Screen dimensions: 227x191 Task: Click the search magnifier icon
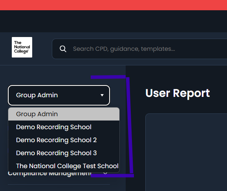[x=63, y=49]
